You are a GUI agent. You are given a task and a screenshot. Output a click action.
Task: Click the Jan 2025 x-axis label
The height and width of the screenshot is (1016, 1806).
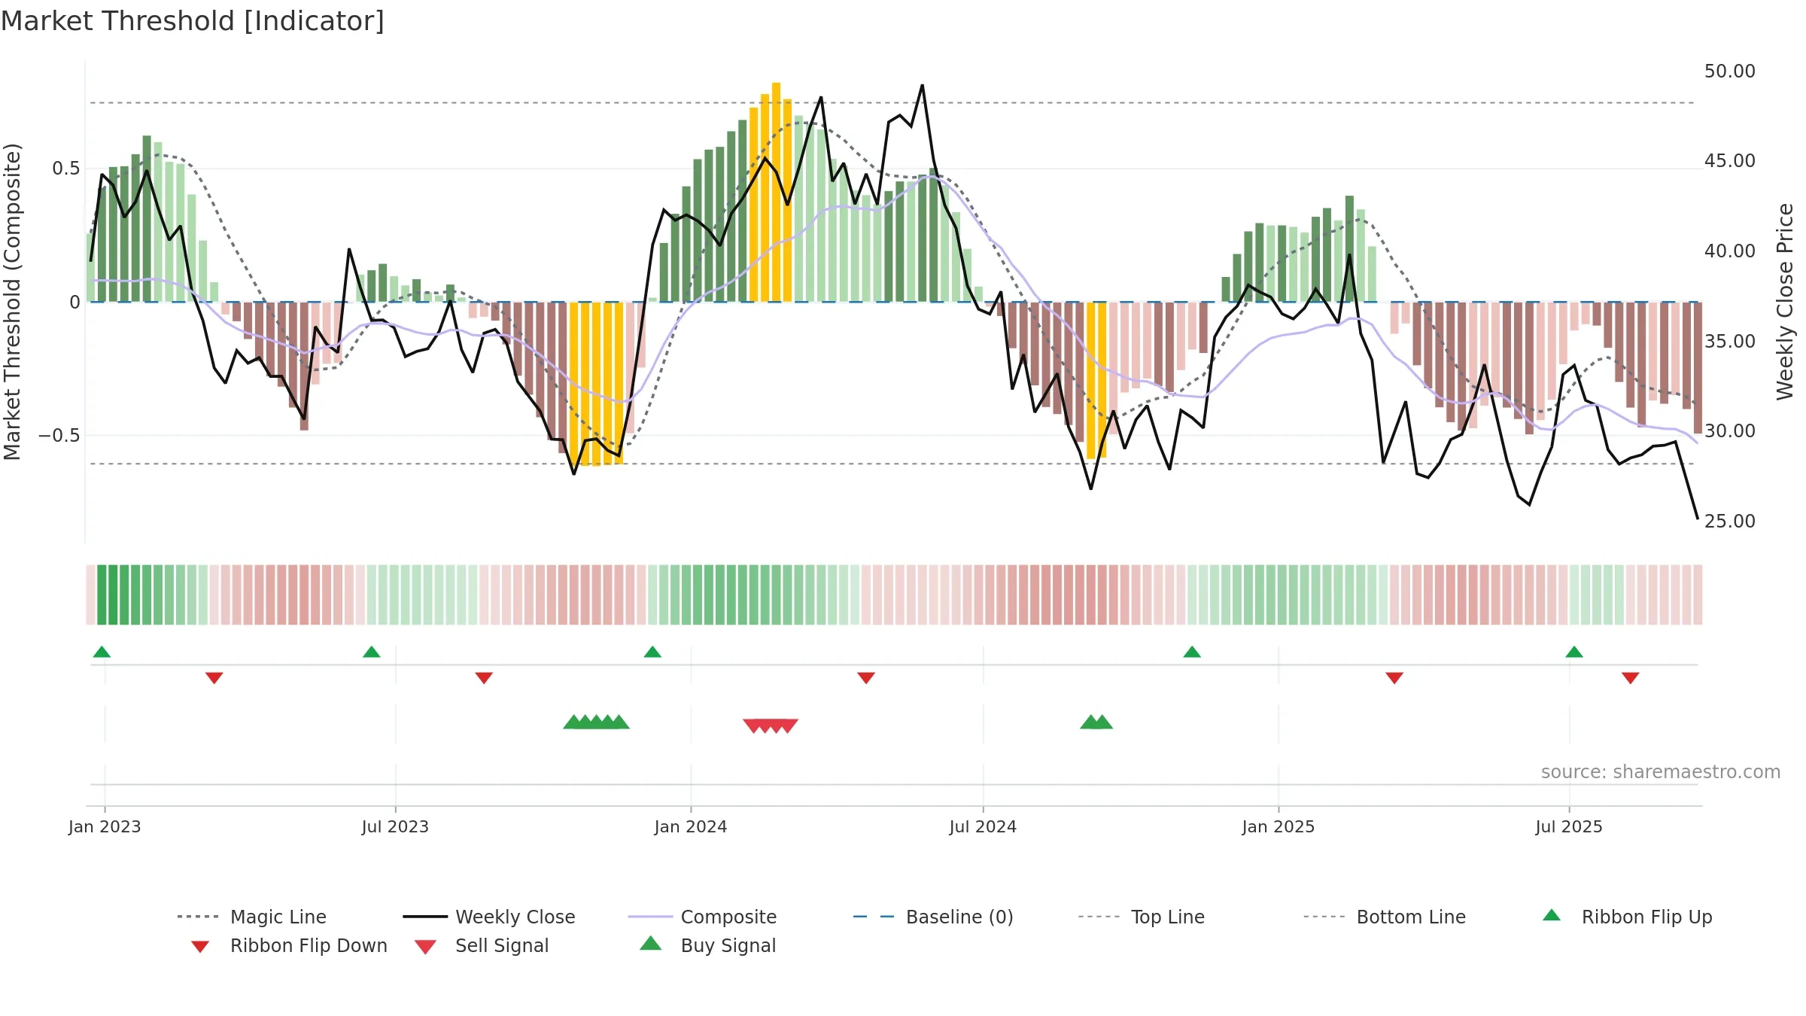1278,827
